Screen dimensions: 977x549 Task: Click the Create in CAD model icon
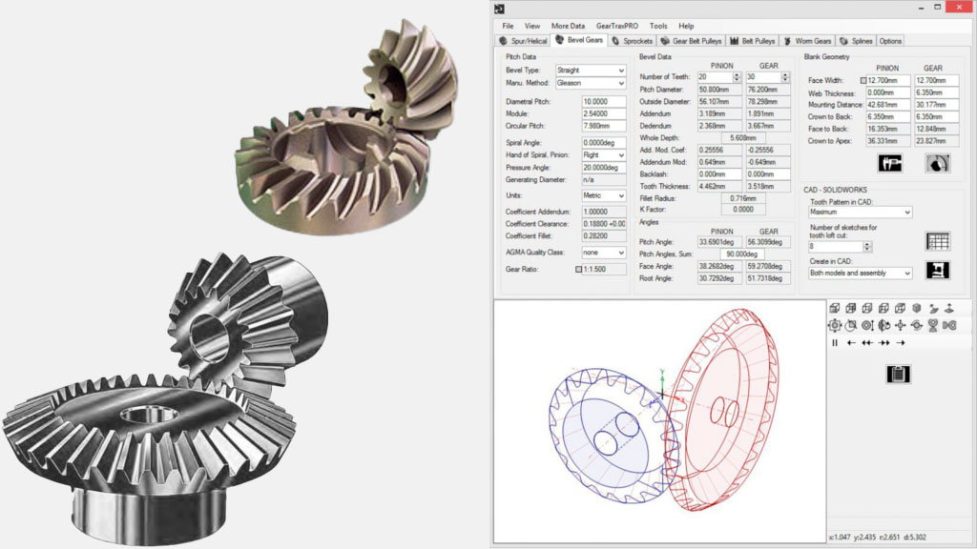click(937, 271)
